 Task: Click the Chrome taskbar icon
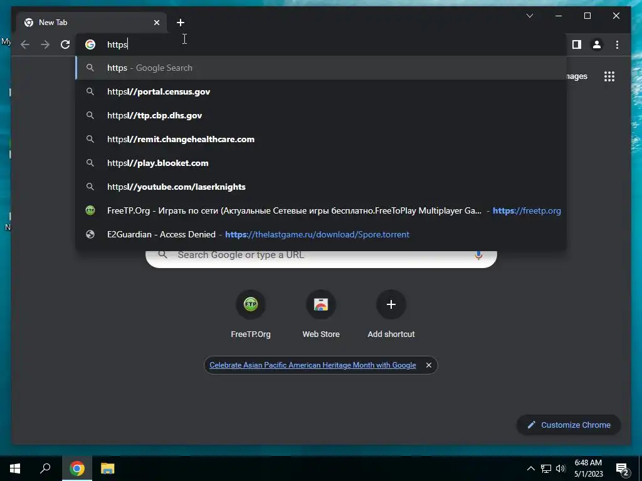click(x=76, y=468)
